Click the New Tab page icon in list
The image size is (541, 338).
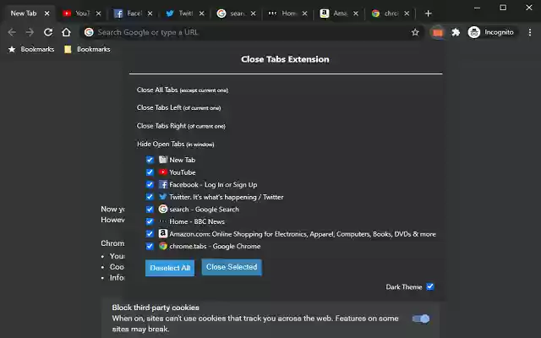point(163,160)
